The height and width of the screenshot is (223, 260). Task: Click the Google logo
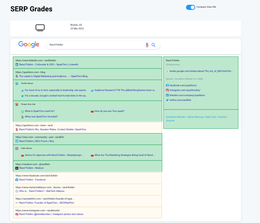[x=29, y=44]
